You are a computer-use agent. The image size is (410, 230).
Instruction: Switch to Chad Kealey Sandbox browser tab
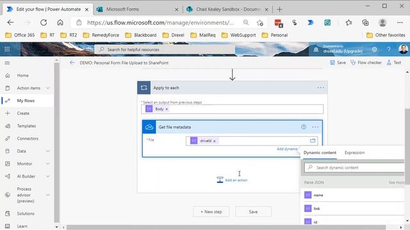point(227,9)
